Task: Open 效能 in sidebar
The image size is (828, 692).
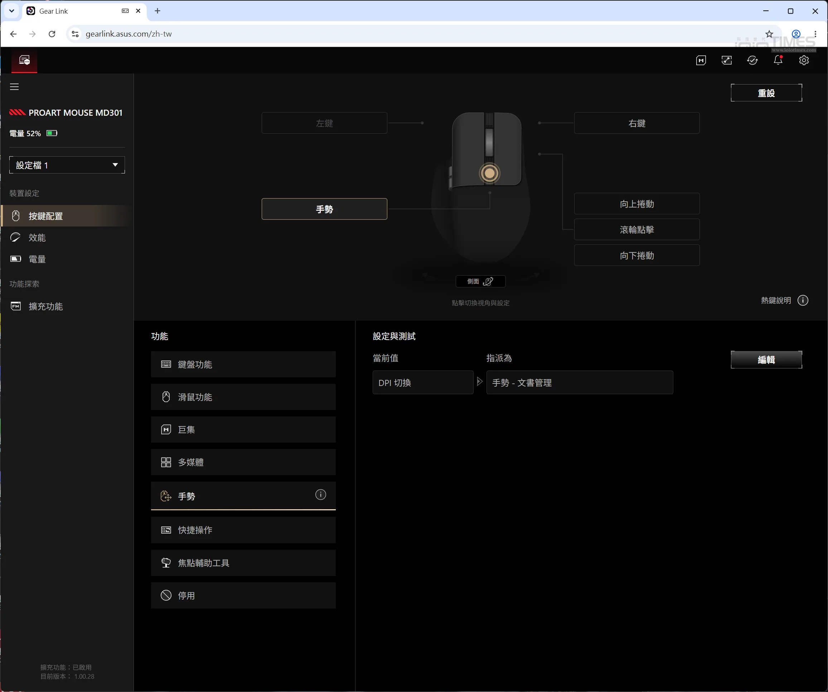Action: click(67, 238)
